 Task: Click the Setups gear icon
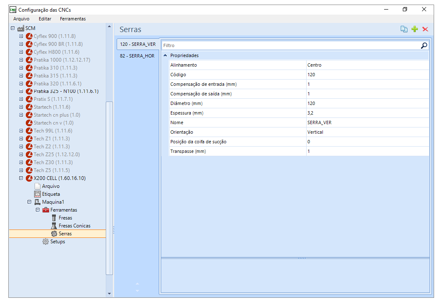pyautogui.click(x=45, y=242)
